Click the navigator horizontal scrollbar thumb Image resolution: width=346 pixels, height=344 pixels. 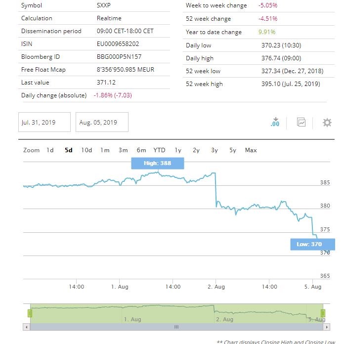click(x=176, y=327)
